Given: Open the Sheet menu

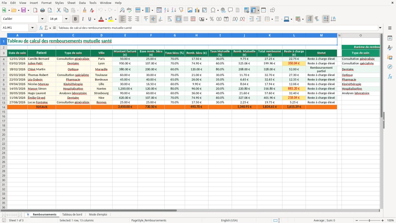Looking at the screenshot, I should 71,3.
